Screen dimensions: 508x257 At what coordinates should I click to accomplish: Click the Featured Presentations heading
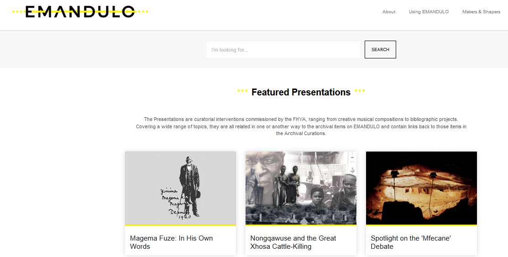pyautogui.click(x=301, y=92)
